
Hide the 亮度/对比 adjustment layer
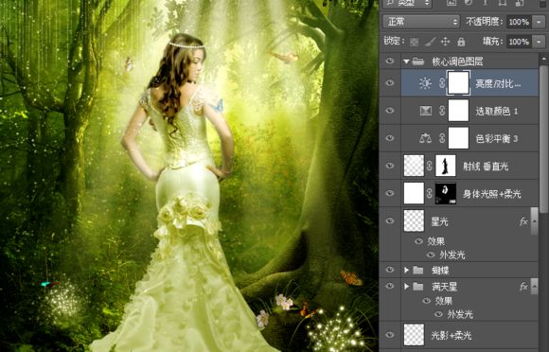pos(390,83)
